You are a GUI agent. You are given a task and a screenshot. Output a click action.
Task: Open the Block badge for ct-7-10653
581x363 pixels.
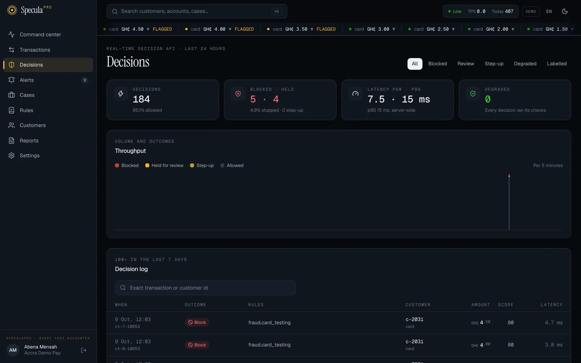click(x=197, y=322)
